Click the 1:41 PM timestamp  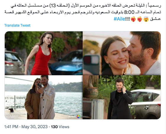(11, 127)
